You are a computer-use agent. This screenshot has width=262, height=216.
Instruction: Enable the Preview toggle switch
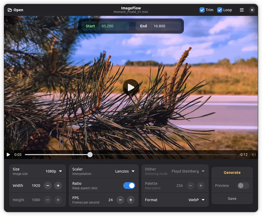pyautogui.click(x=243, y=186)
